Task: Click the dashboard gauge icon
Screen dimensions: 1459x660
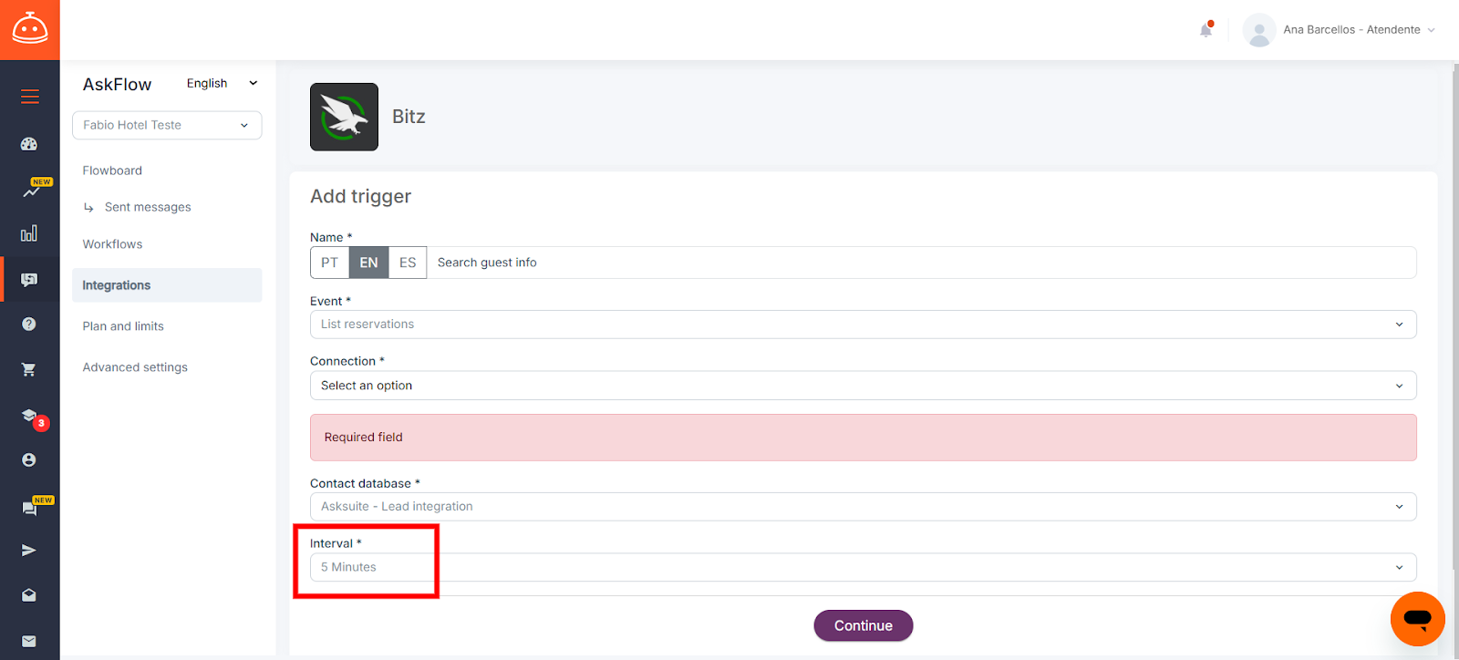Action: coord(29,144)
